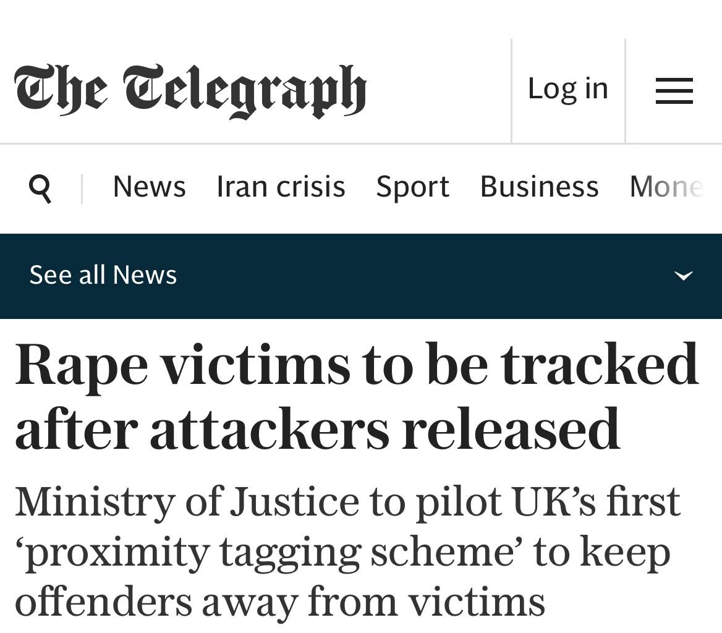Screen dimensions: 722x633
Task: Click the Log in button
Action: click(568, 88)
